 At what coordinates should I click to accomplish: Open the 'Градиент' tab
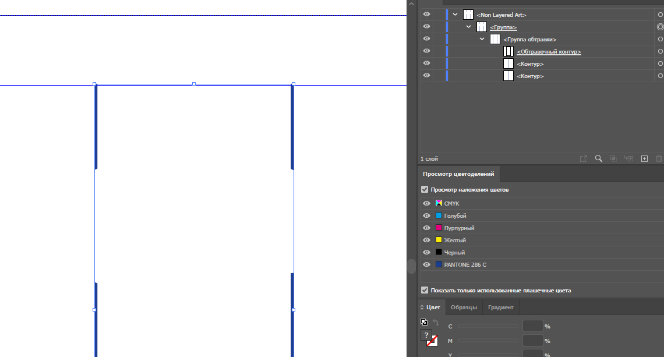[x=500, y=307]
